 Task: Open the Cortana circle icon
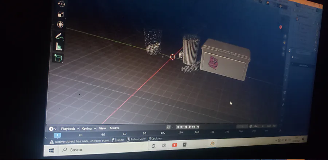(153, 146)
